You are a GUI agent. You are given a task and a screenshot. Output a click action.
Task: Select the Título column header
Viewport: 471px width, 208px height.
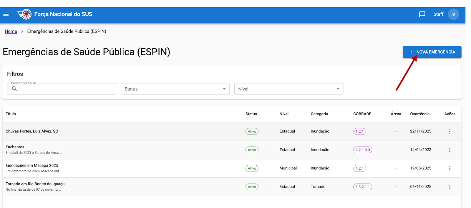point(11,114)
